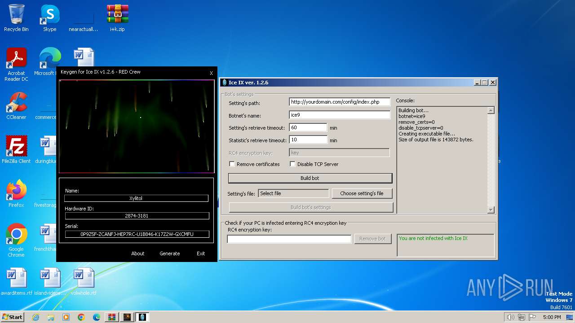Click Exit in the keygen window
Screen dimensions: 575x323
tap(201, 253)
